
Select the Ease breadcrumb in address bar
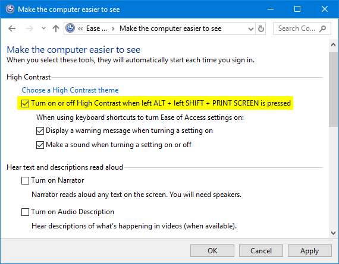(96, 28)
